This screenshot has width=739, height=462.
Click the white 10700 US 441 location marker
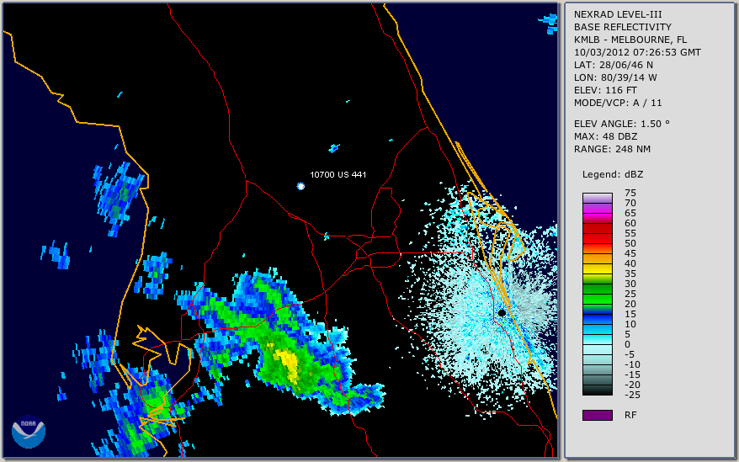[x=300, y=186]
